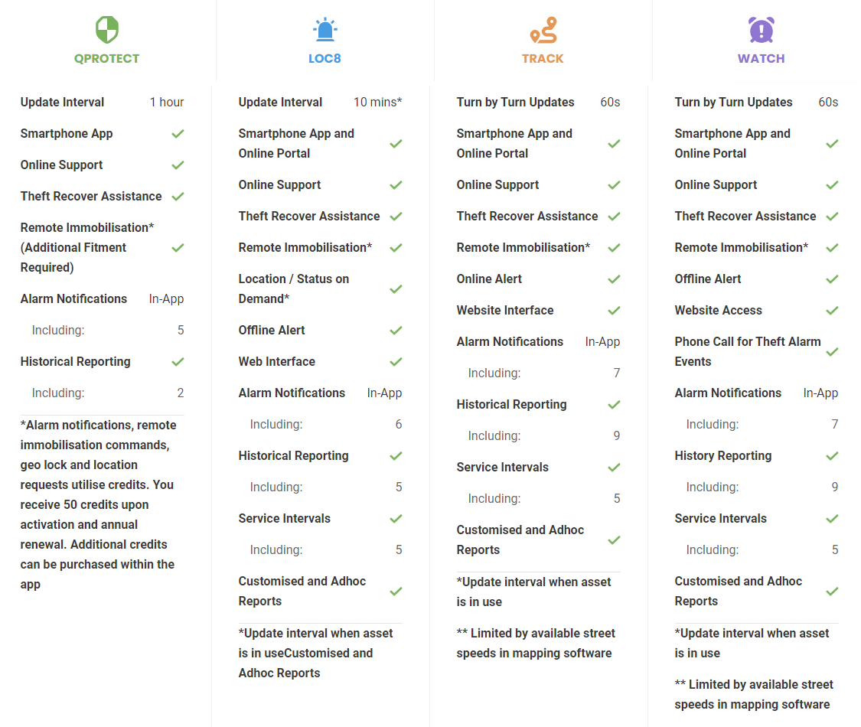Click TRACK Service Intervals checkmark
Viewport: 861px width, 727px height.
[614, 468]
